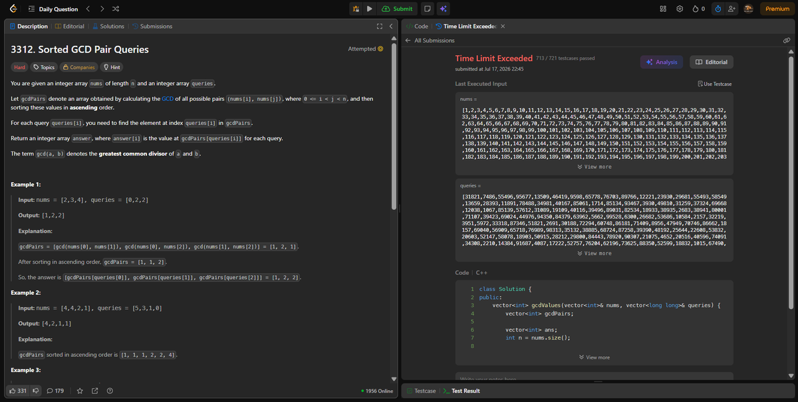Click the description panel vertical scrollbar
The height and width of the screenshot is (402, 798).
(x=394, y=119)
